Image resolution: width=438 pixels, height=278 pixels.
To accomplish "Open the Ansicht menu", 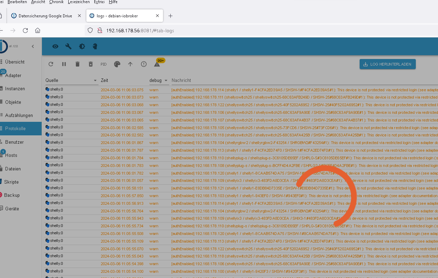I will coord(38,2).
